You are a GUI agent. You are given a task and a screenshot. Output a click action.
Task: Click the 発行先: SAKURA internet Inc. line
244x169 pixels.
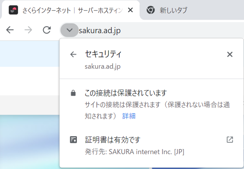pos(135,151)
